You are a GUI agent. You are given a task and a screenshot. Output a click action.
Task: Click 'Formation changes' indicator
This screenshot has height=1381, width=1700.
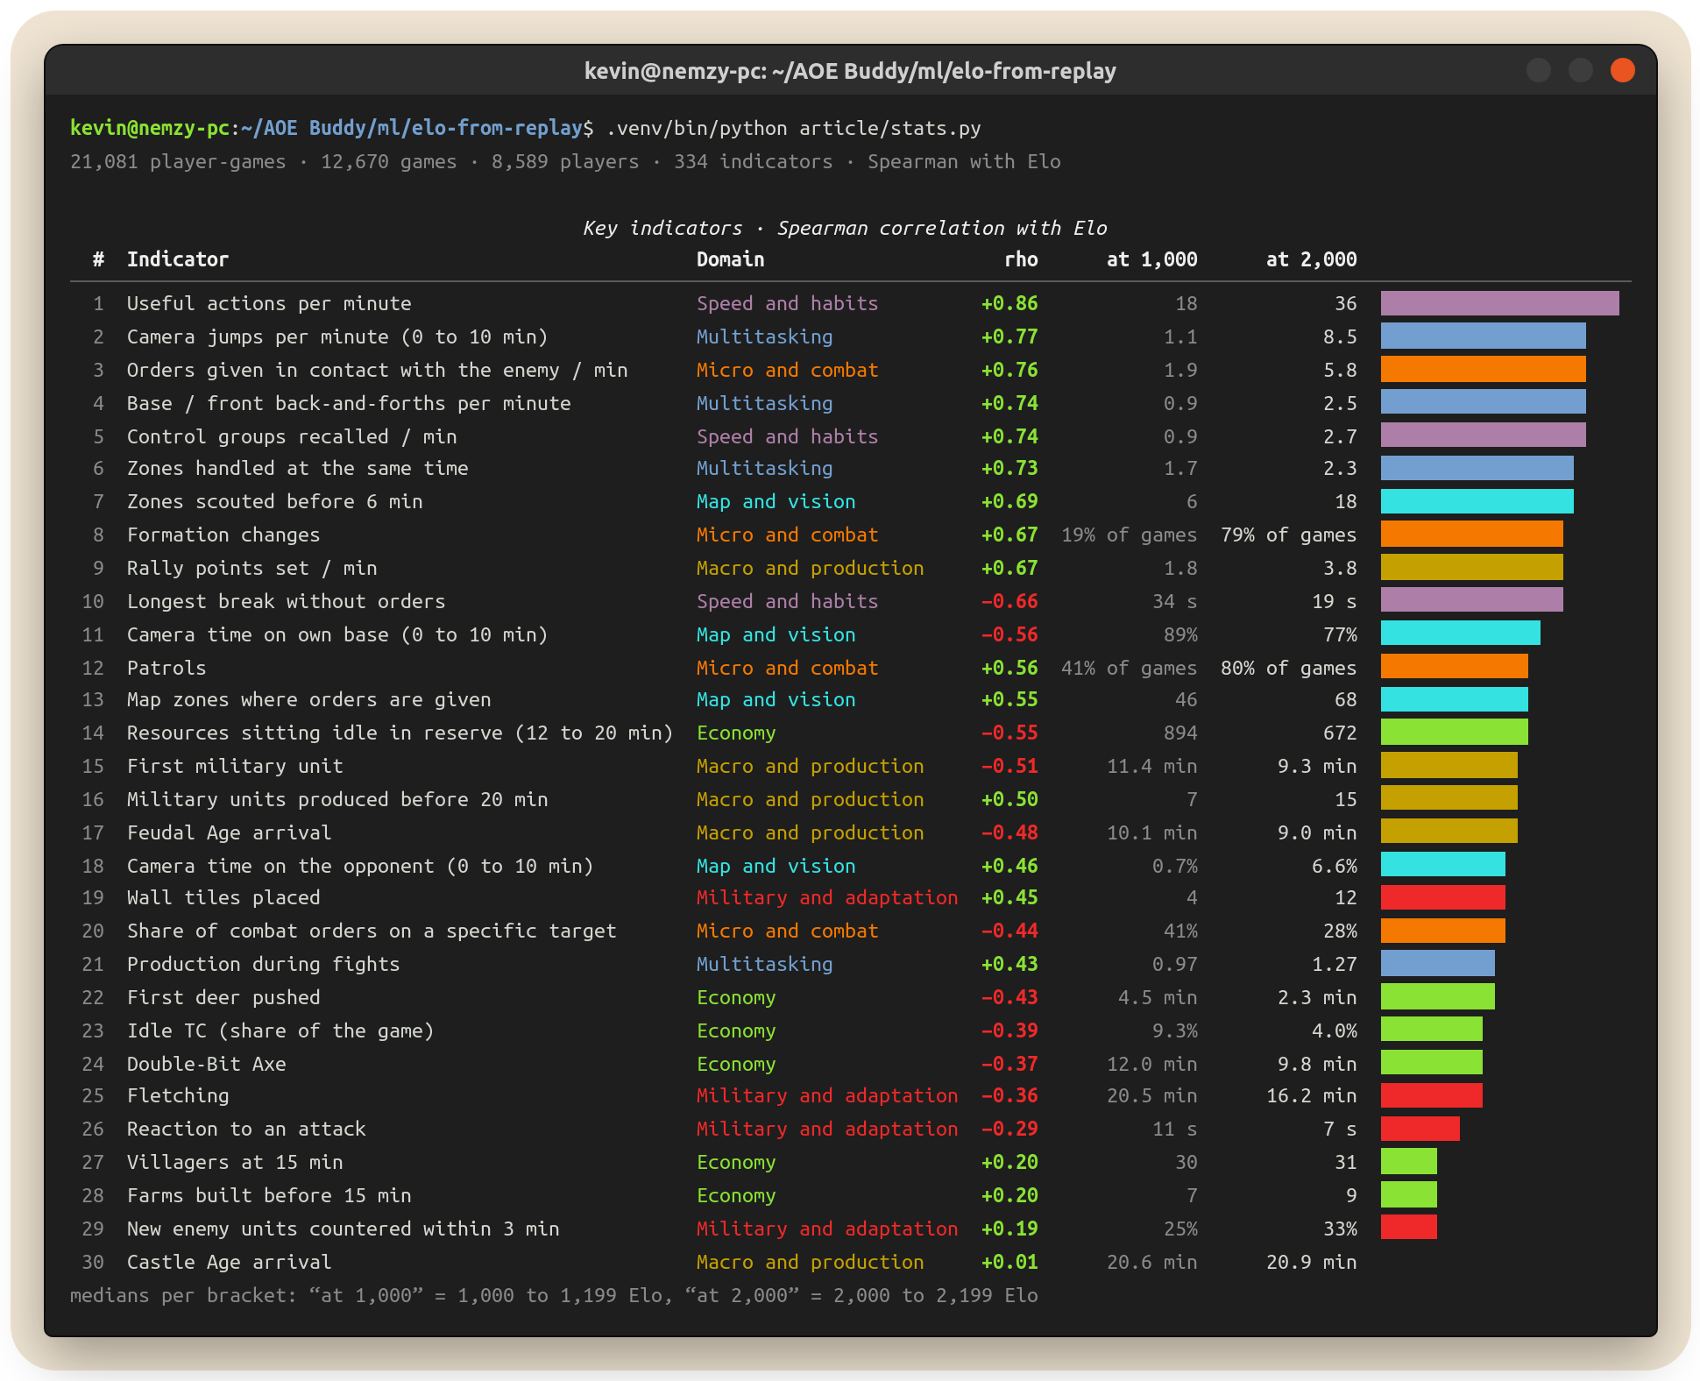tap(223, 535)
